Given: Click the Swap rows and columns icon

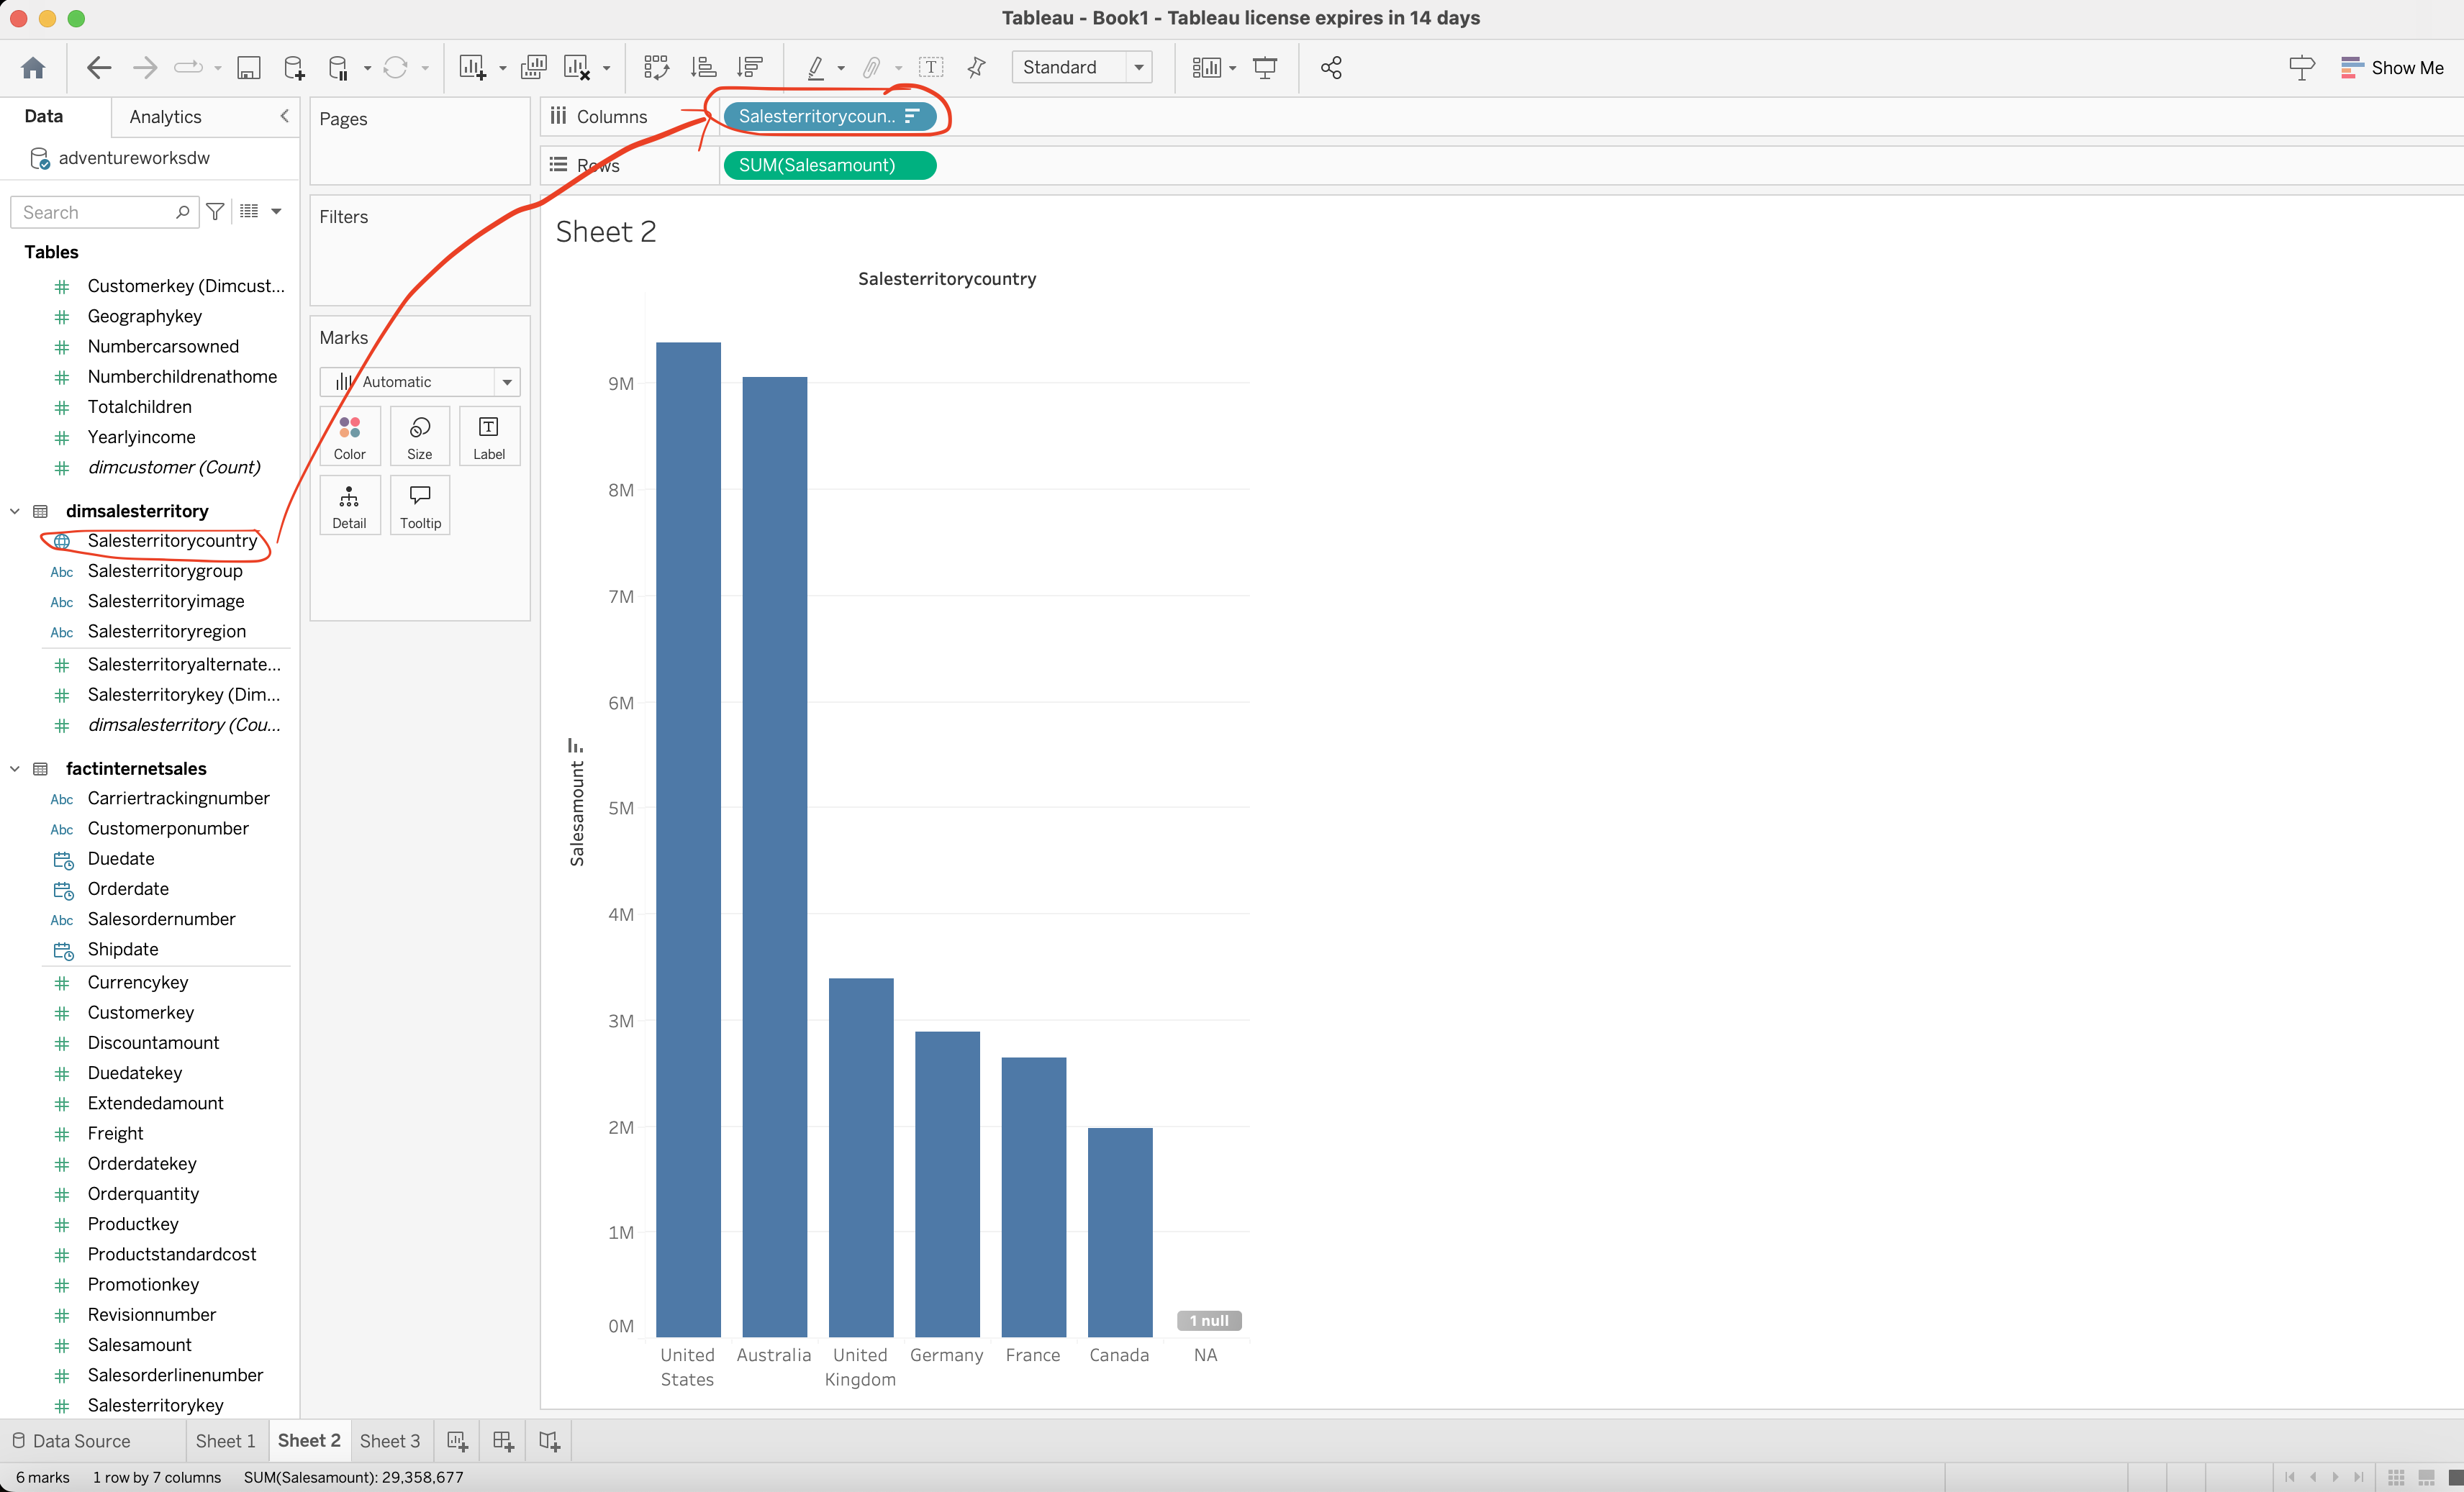Looking at the screenshot, I should (656, 67).
